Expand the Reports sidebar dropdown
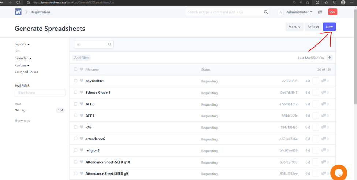The image size is (357, 180). click(x=22, y=44)
